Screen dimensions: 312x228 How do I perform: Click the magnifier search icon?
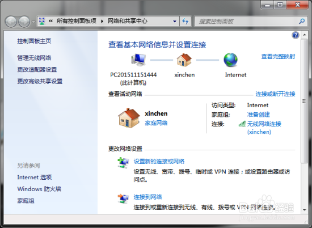coord(302,22)
